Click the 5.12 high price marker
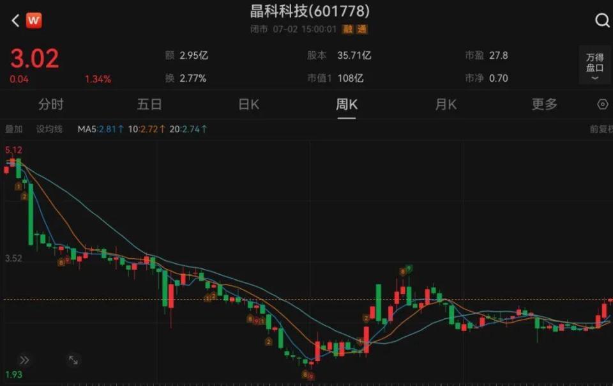 13,150
